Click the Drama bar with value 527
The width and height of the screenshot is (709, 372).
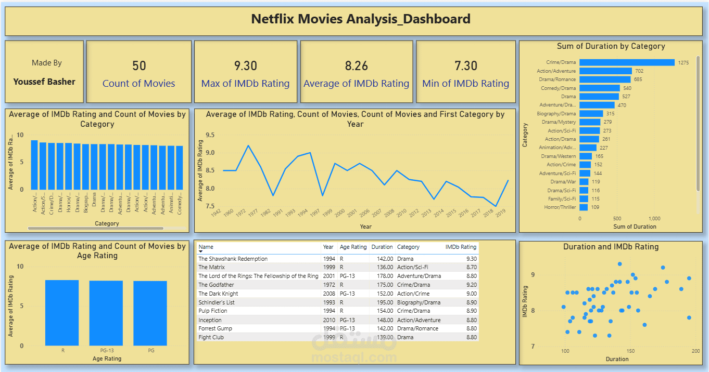(x=599, y=96)
